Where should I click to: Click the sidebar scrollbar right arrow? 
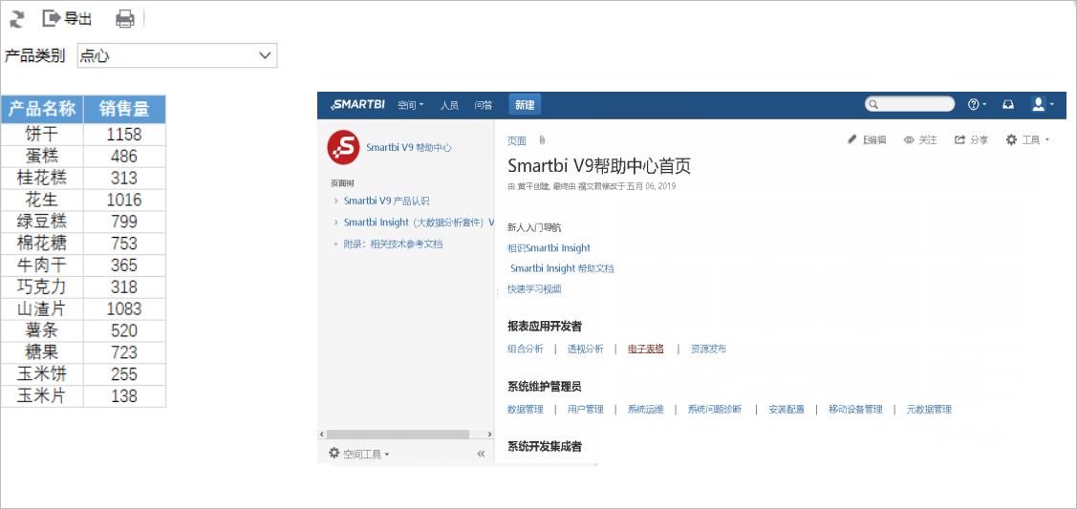coord(489,435)
